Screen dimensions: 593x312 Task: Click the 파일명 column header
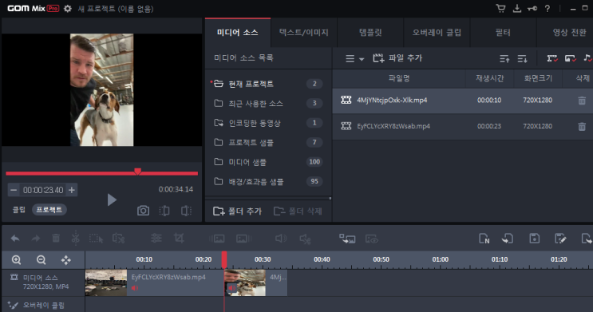(399, 79)
